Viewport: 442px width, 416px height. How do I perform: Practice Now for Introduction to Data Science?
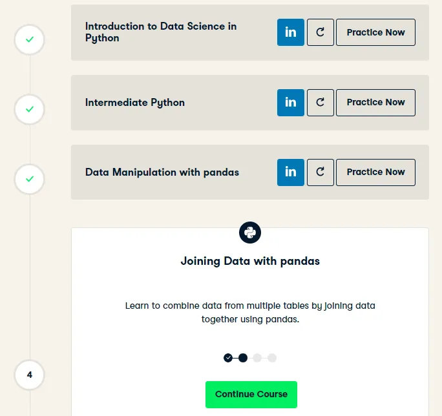pyautogui.click(x=375, y=32)
